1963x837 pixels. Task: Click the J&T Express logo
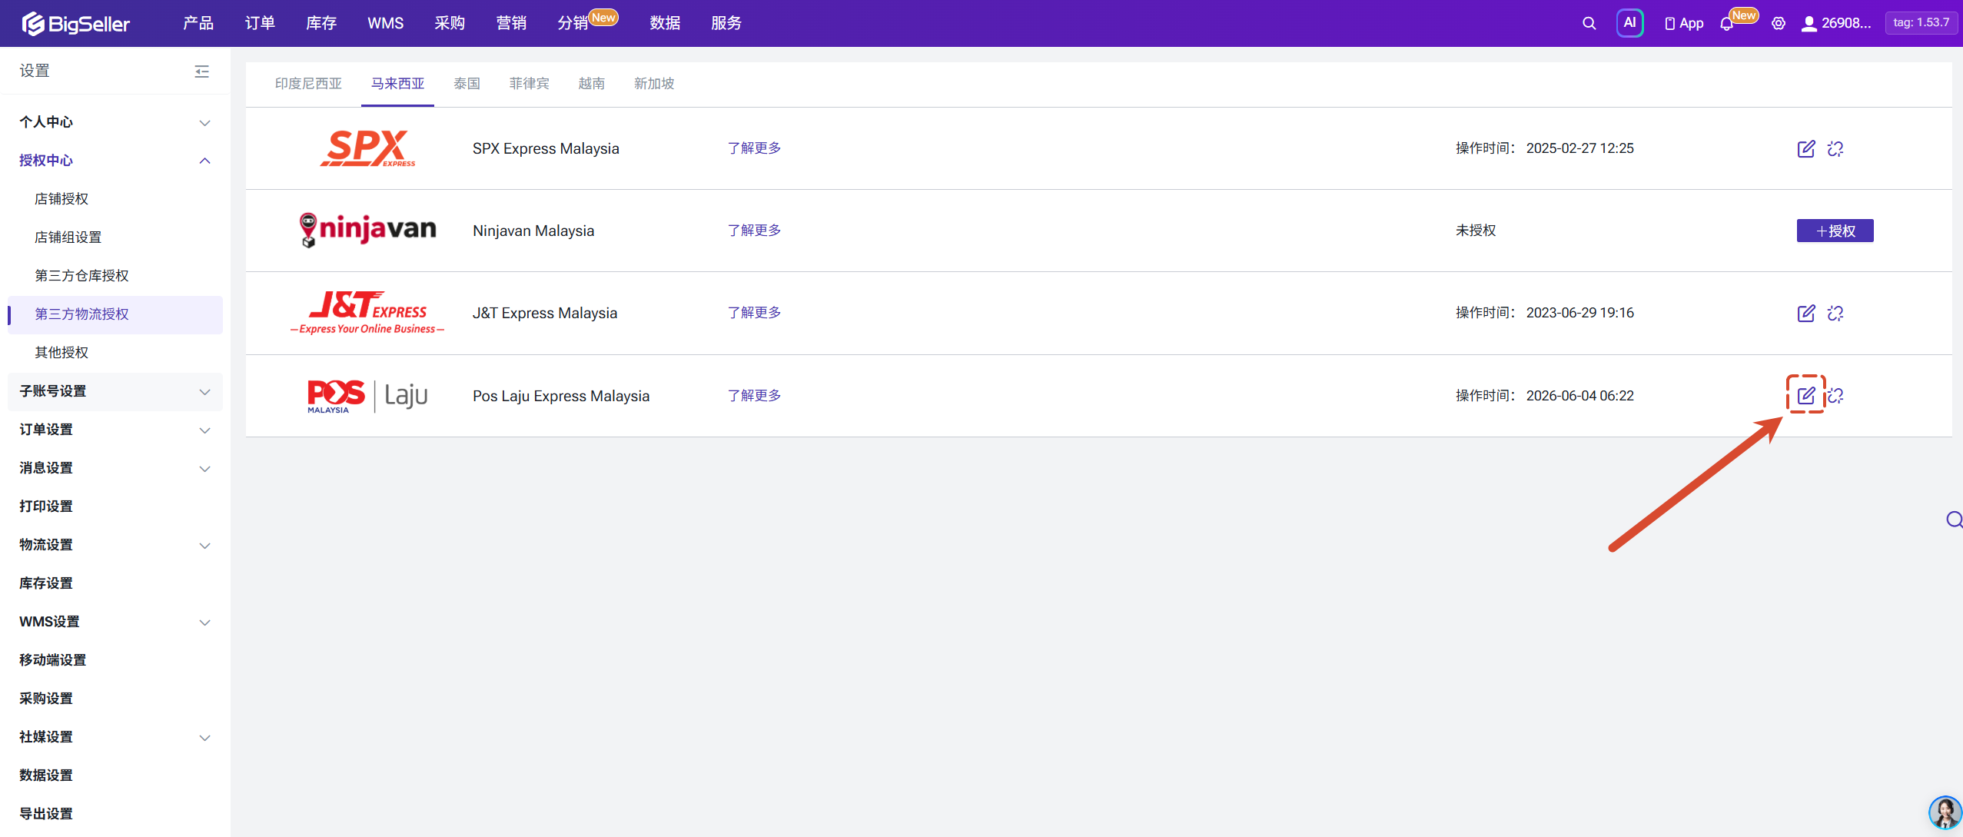(367, 312)
